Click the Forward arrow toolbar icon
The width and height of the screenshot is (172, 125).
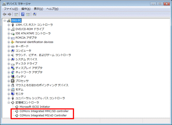pyautogui.click(x=10, y=14)
